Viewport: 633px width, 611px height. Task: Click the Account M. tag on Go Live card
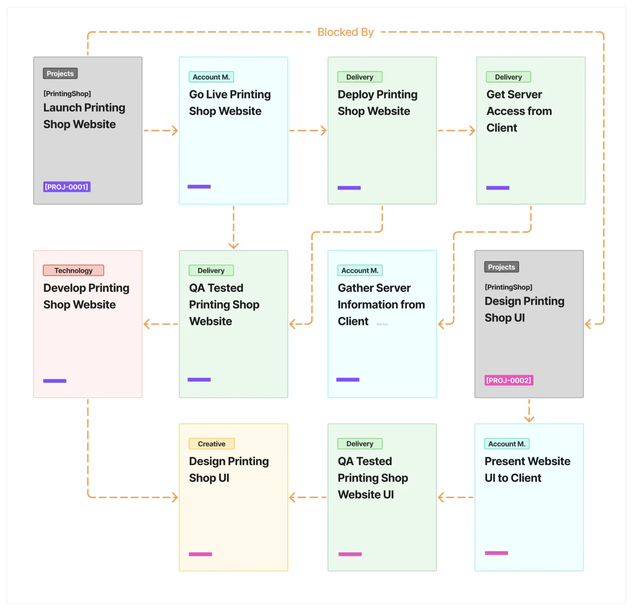pos(211,77)
